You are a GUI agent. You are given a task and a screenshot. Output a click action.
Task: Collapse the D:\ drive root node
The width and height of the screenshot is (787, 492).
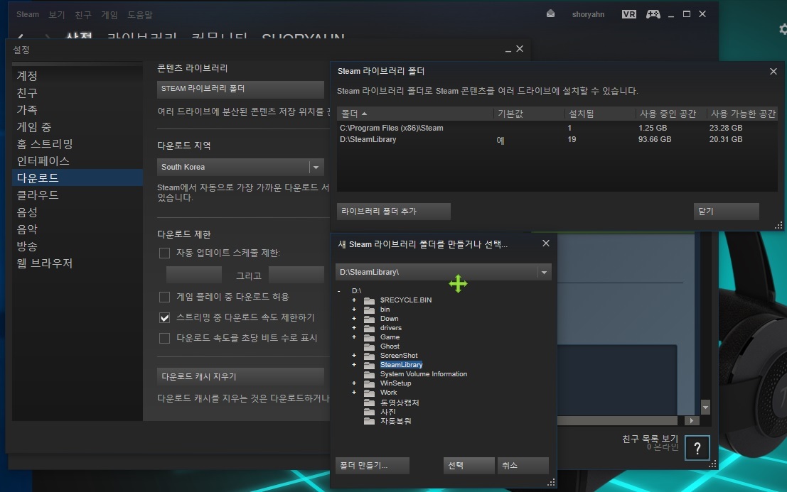tap(339, 291)
